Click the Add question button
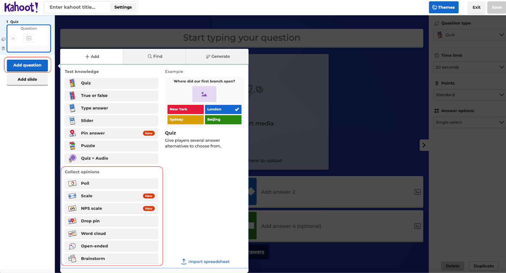This screenshot has width=506, height=273. 28,65
